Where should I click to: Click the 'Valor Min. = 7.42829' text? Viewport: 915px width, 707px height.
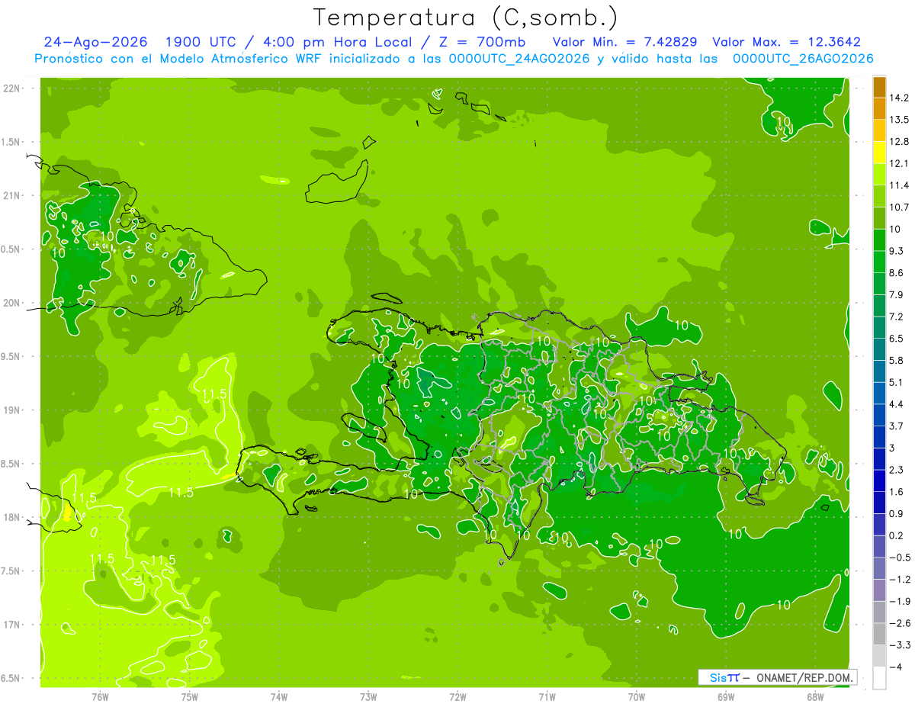pos(625,42)
